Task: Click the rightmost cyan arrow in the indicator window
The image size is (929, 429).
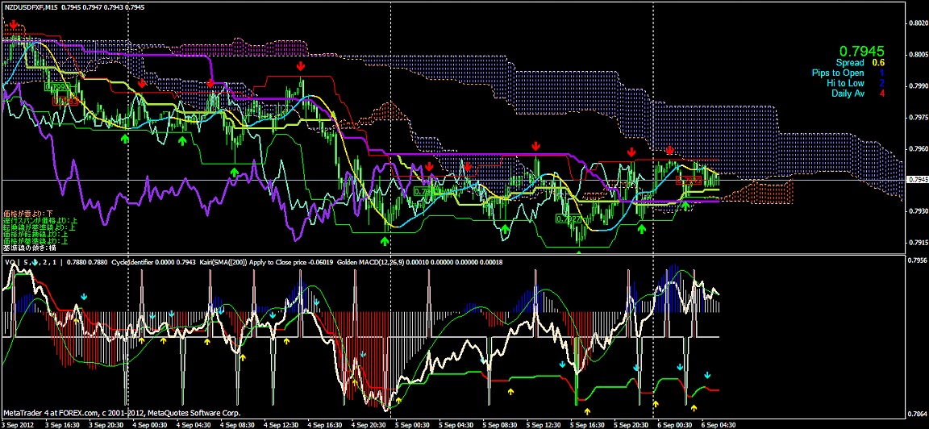Action: (x=707, y=375)
